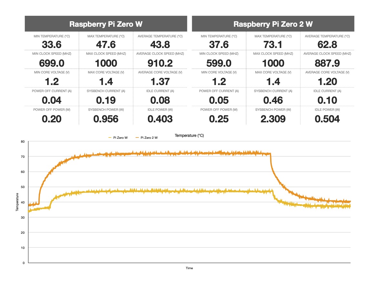Image resolution: width=378 pixels, height=293 pixels.
Task: Select the Pi Zero W min temperature 33.6
Action: pos(52,44)
